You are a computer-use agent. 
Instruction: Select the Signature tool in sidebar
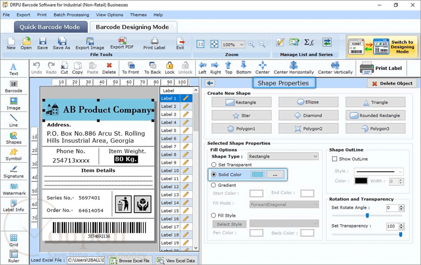[13, 172]
